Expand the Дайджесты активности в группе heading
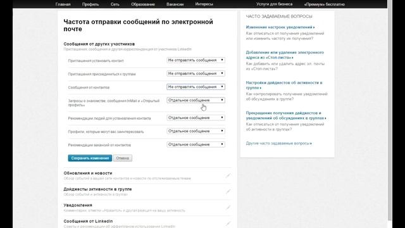Screen dimensions: 405x228 point(97,189)
